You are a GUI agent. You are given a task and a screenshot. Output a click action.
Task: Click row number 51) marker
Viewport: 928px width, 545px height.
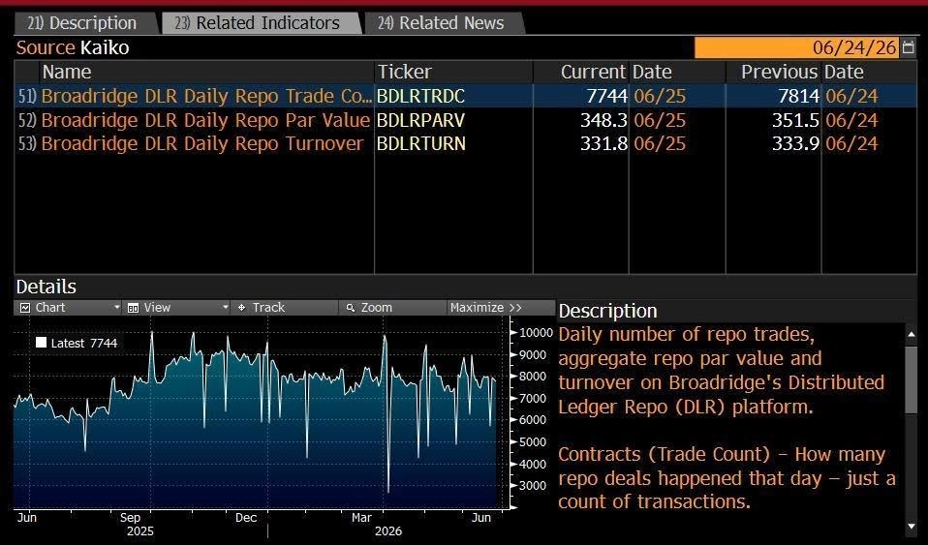pyautogui.click(x=27, y=97)
